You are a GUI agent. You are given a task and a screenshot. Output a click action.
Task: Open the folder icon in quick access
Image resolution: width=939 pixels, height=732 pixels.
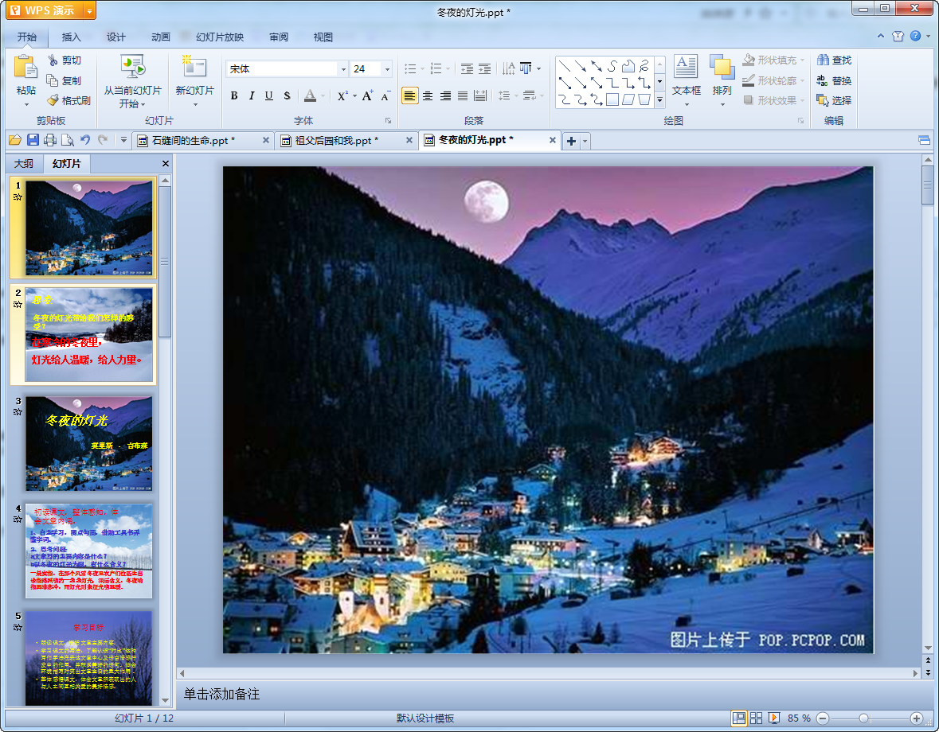tap(15, 140)
